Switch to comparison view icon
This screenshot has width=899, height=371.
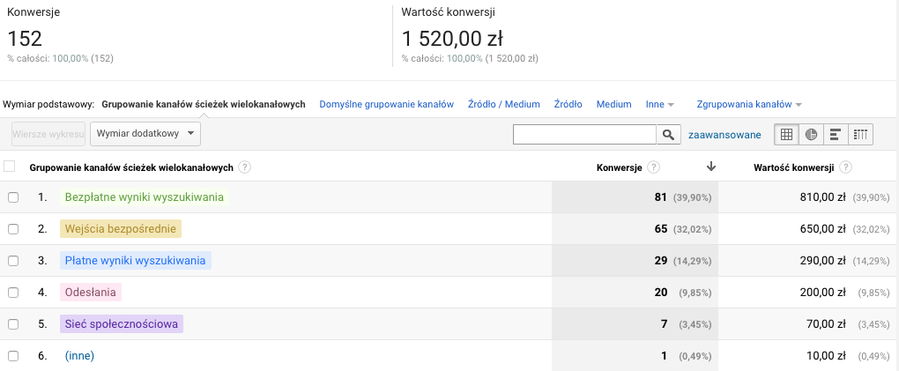point(860,134)
